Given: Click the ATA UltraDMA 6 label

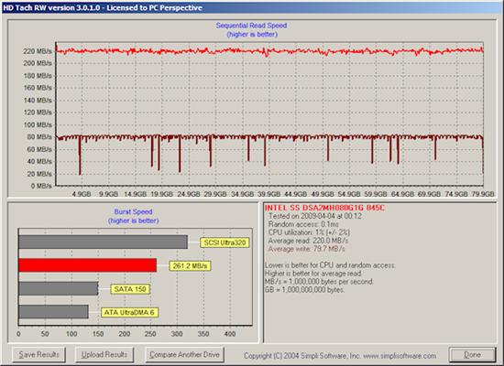Looking at the screenshot, I should pyautogui.click(x=129, y=312).
